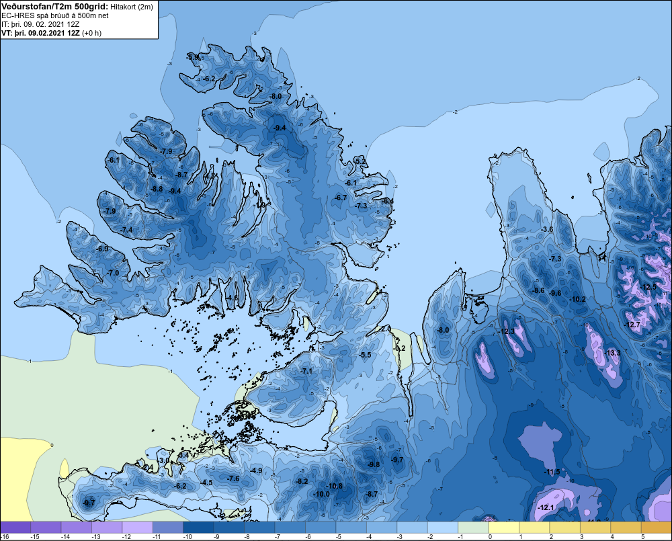Screen dimensions: 672x541
Task: Select the -7.1 temperature label
Action: pos(307,371)
